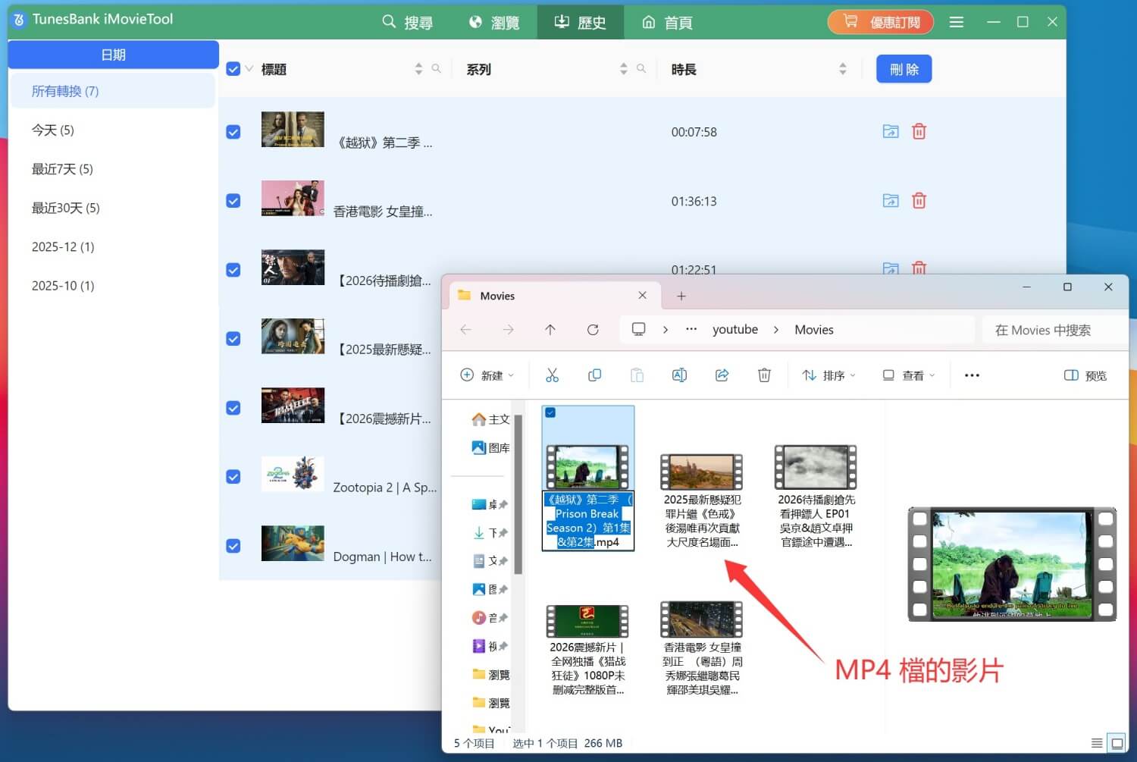Rename the selected file via rename icon
Viewport: 1137px width, 762px height.
(x=679, y=375)
